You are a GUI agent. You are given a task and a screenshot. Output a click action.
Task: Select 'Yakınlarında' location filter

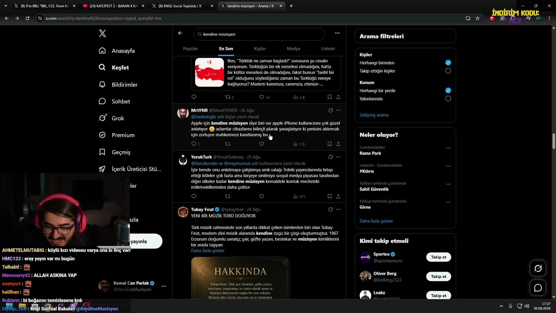(448, 99)
